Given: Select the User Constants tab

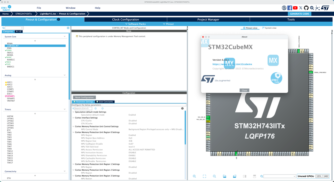Looking at the screenshot, I should pos(105,102).
